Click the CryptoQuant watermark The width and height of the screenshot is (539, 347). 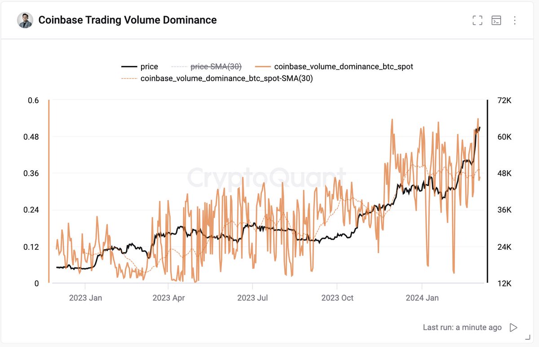click(x=269, y=174)
